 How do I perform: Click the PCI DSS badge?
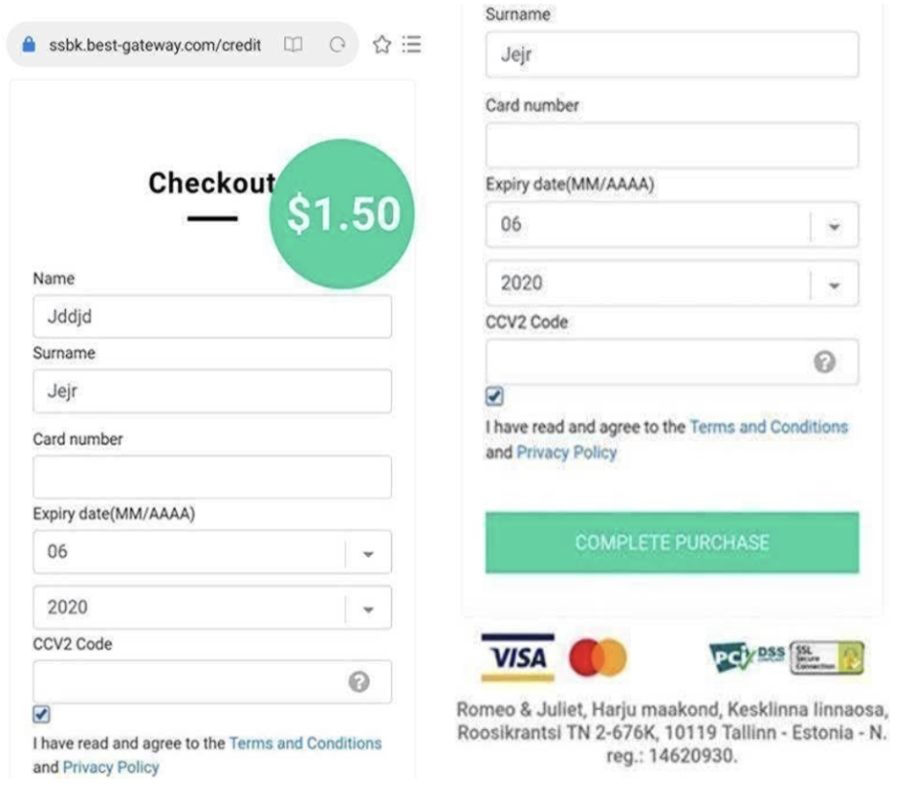[747, 656]
